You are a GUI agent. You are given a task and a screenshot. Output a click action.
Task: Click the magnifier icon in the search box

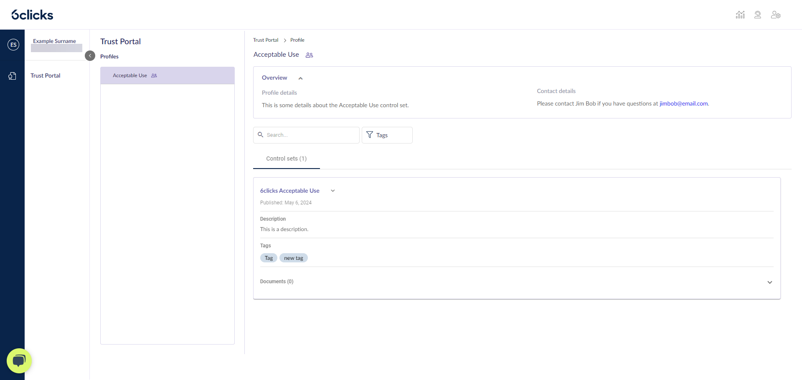[x=261, y=135]
